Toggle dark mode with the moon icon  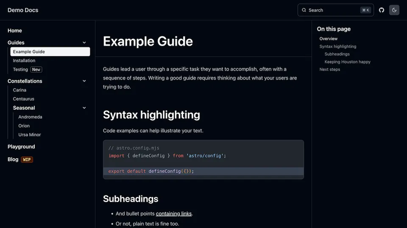[394, 10]
